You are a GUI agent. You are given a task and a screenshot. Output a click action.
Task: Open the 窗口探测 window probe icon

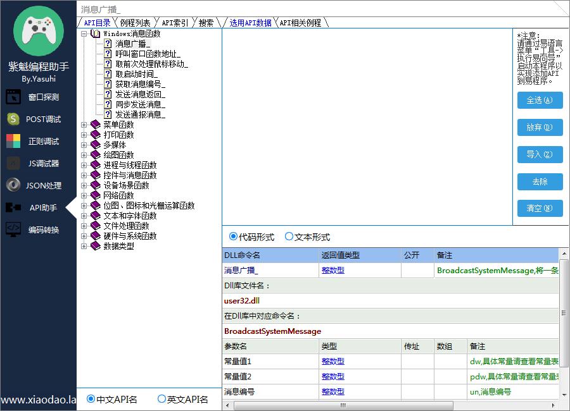coord(13,97)
